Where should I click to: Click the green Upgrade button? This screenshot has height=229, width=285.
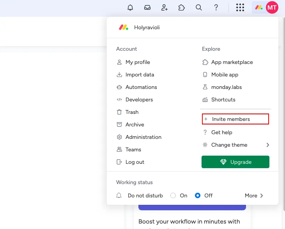pos(235,162)
